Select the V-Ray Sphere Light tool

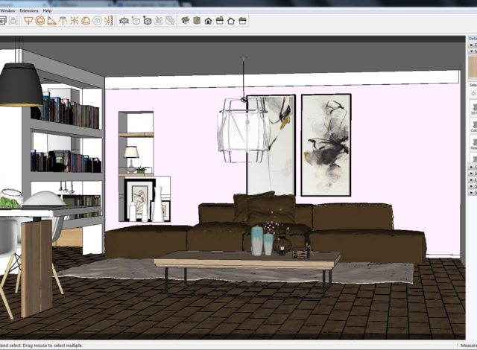point(40,21)
